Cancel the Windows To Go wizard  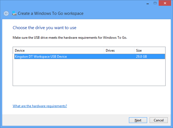tap(159, 120)
